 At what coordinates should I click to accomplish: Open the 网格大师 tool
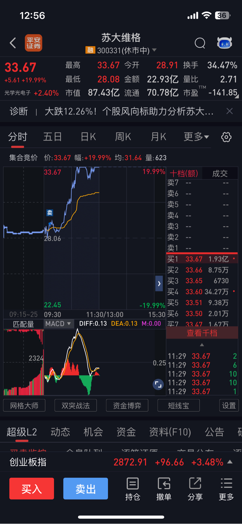point(24,406)
